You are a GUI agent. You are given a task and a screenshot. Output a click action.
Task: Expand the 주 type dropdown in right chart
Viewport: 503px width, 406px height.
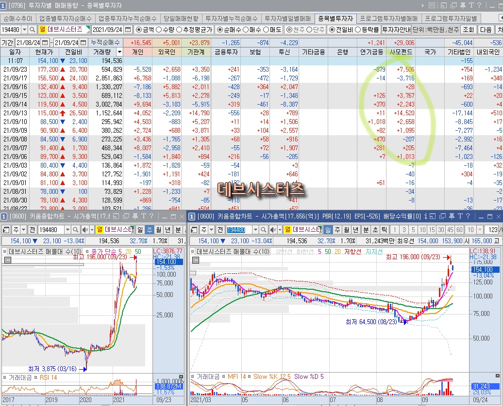click(x=211, y=230)
